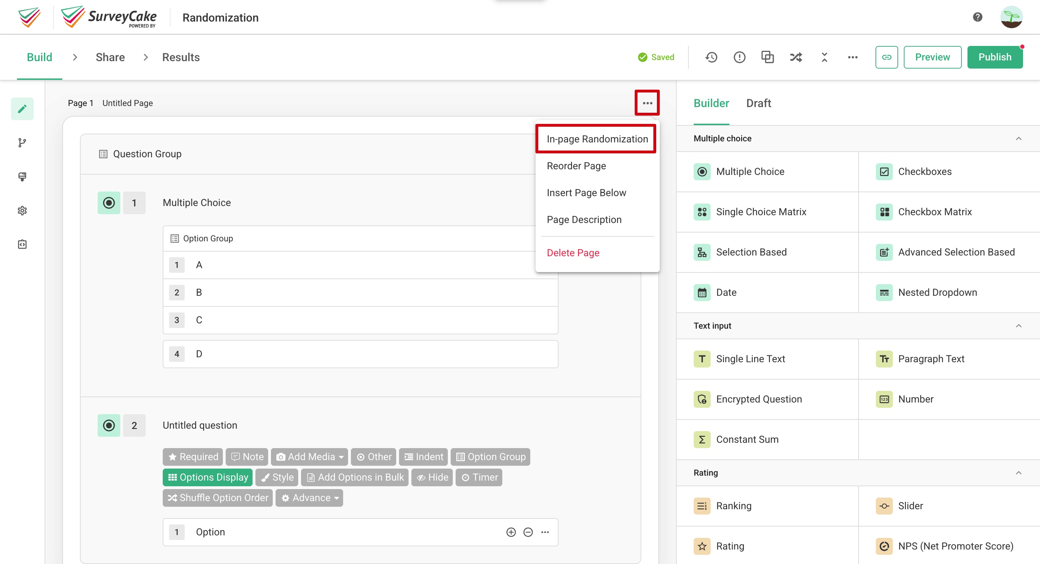Select the radio button for question 1
This screenshot has width=1040, height=564.
point(109,202)
